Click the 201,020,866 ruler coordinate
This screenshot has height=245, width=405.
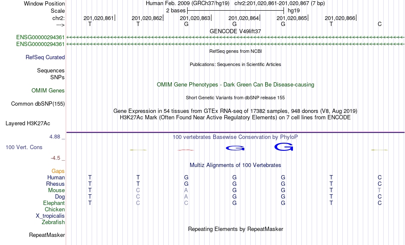(340, 18)
